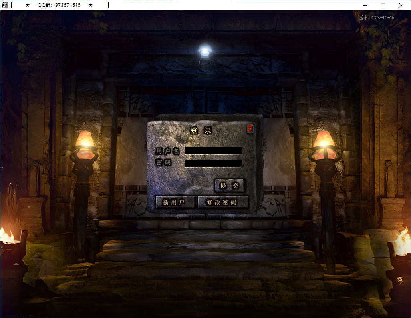Screen dimensions: 411x318
Task: Click the application icon in title bar
Action: tap(5, 5)
